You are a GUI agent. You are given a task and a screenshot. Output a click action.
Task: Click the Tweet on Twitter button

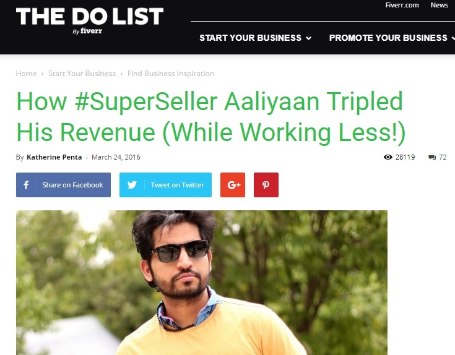tap(165, 185)
